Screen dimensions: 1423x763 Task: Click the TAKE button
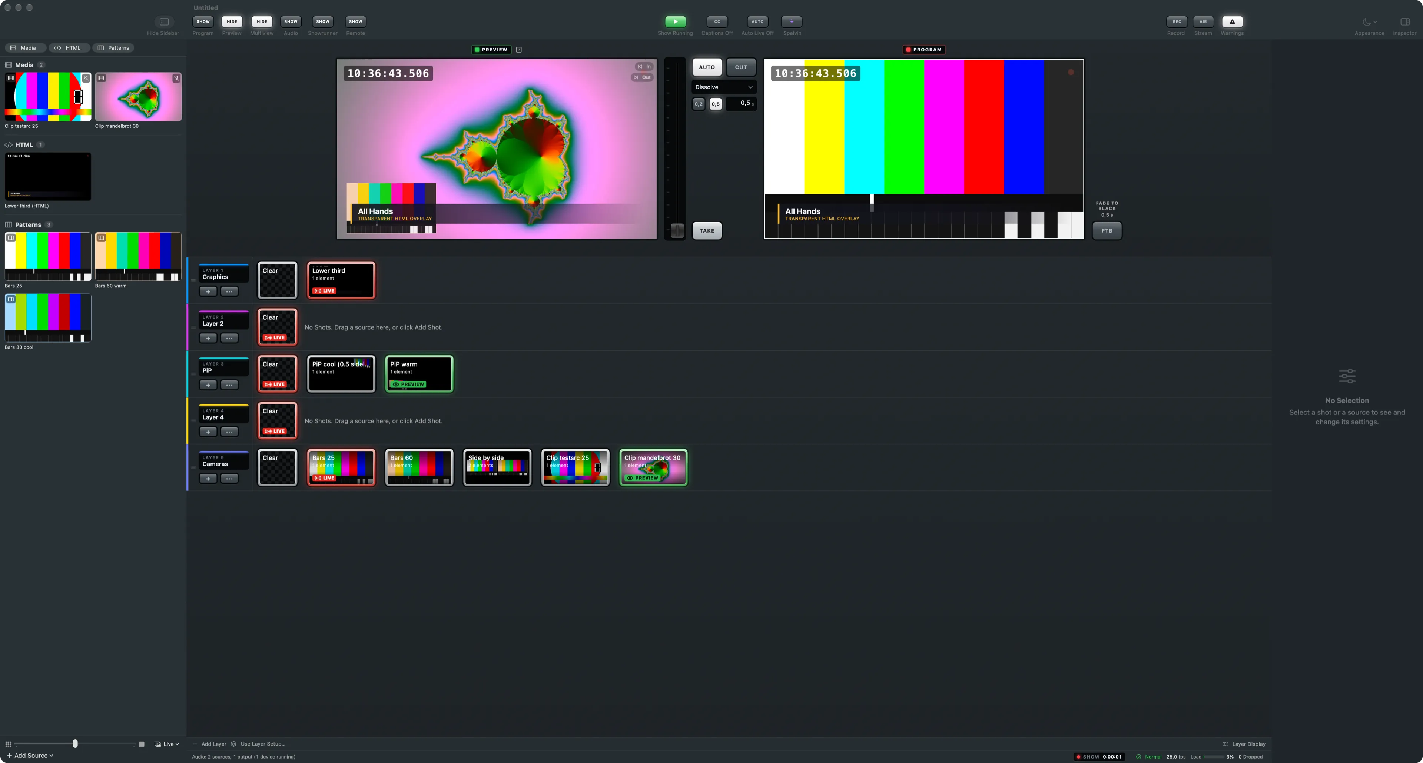pyautogui.click(x=707, y=231)
